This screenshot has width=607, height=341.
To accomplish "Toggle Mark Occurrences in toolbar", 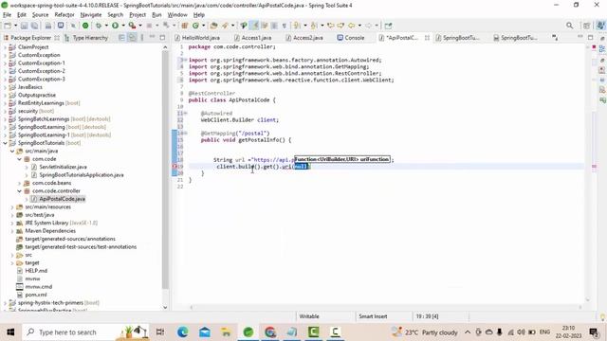I will pyautogui.click(x=254, y=26).
